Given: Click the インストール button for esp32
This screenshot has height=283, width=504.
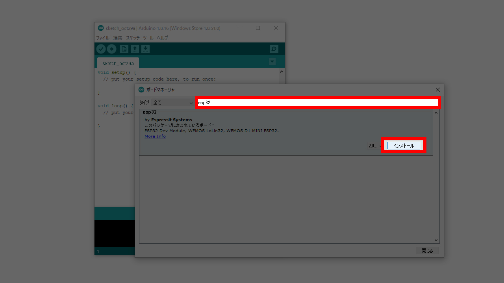Looking at the screenshot, I should (x=404, y=146).
